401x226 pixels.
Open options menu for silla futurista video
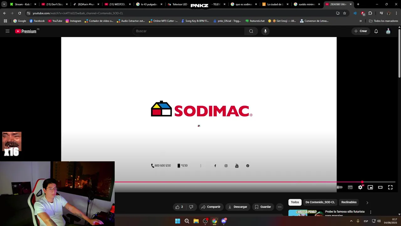(371, 212)
